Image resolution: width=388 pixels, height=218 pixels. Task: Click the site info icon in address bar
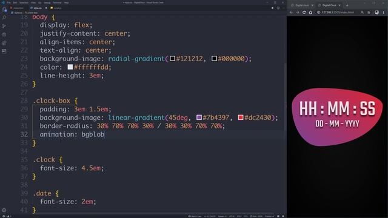click(x=319, y=12)
